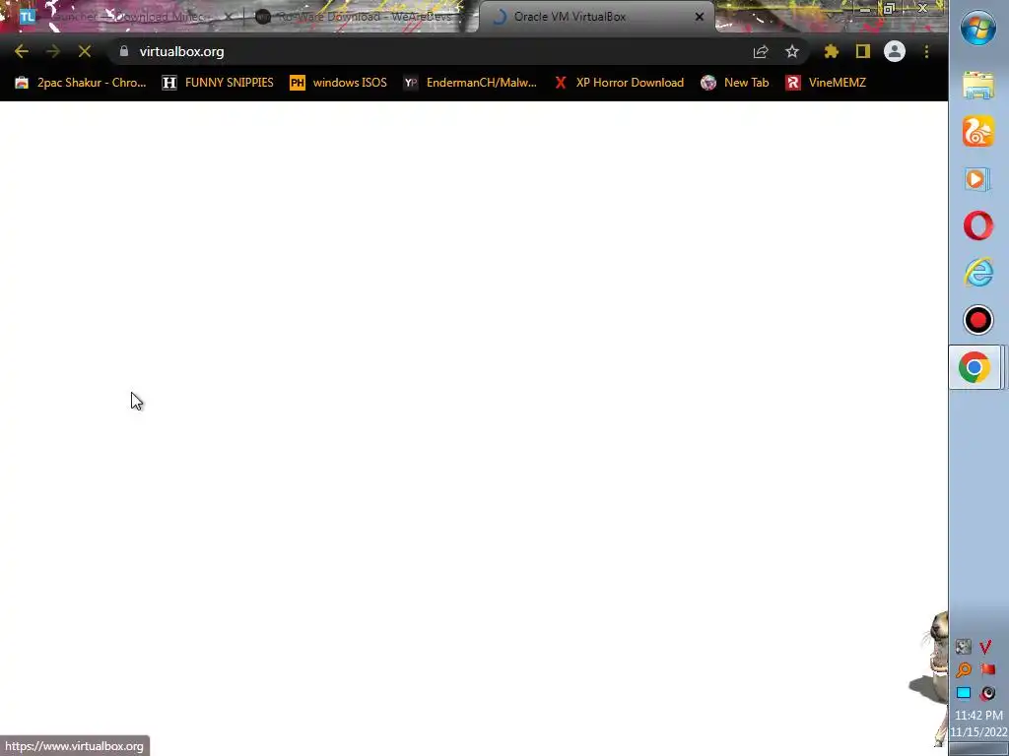Minimize the Chrome window

click(865, 9)
